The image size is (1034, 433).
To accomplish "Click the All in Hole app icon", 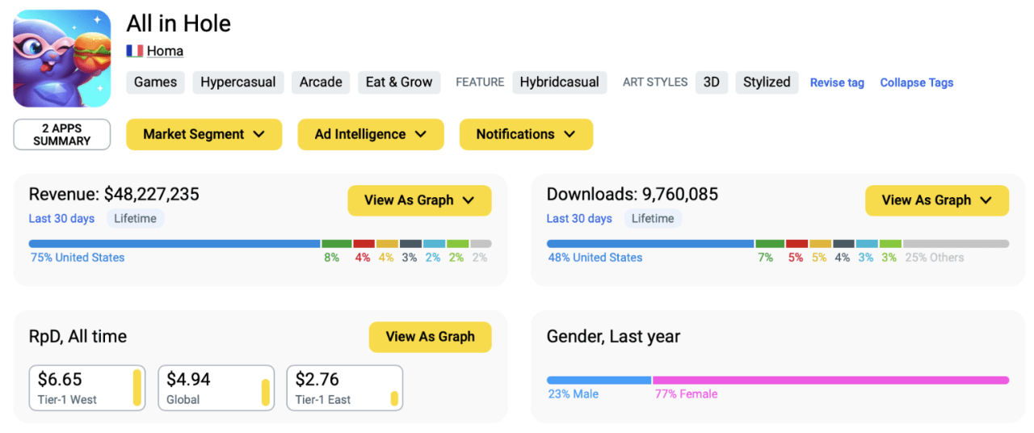I will [62, 58].
